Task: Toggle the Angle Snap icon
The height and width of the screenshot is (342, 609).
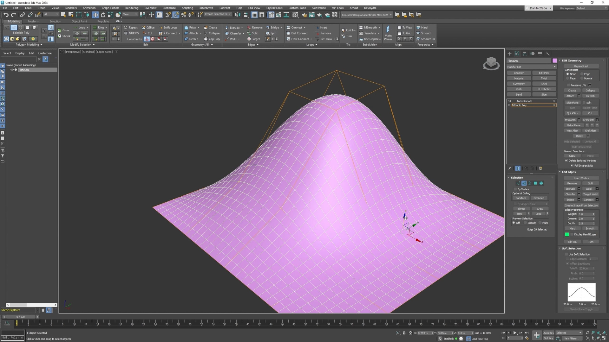Action: (175, 15)
